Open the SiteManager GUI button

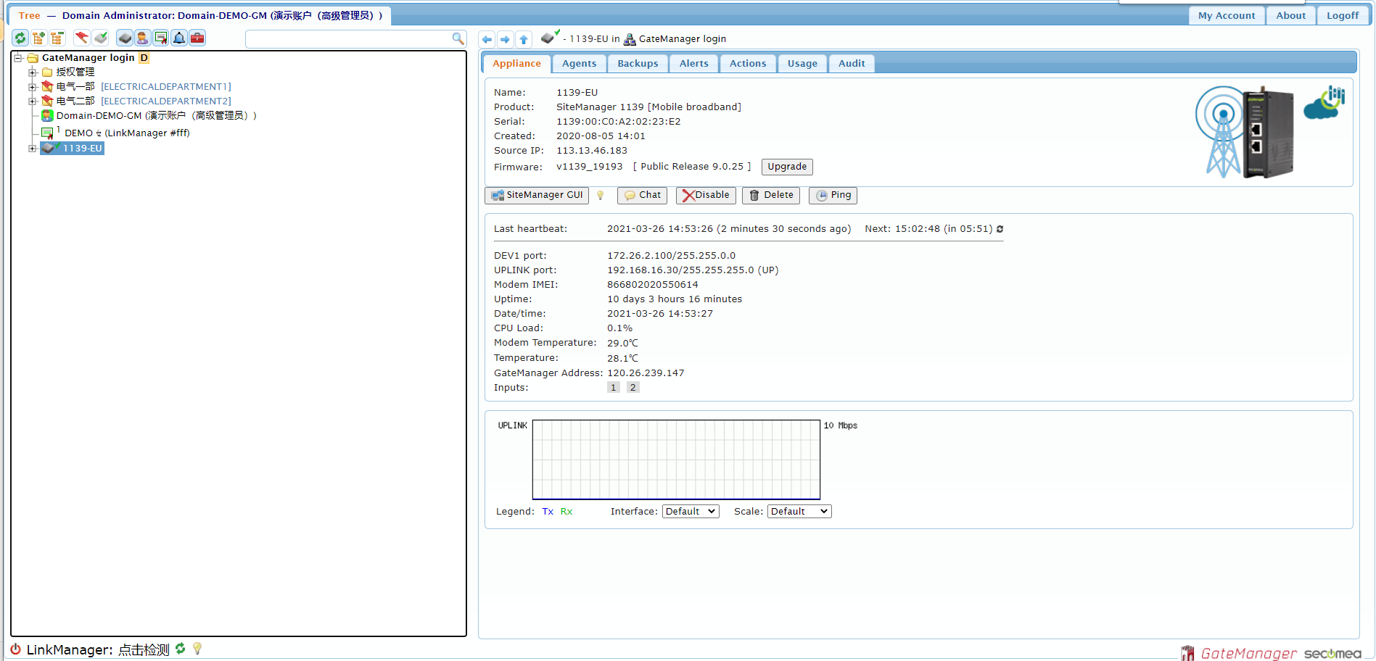[537, 195]
